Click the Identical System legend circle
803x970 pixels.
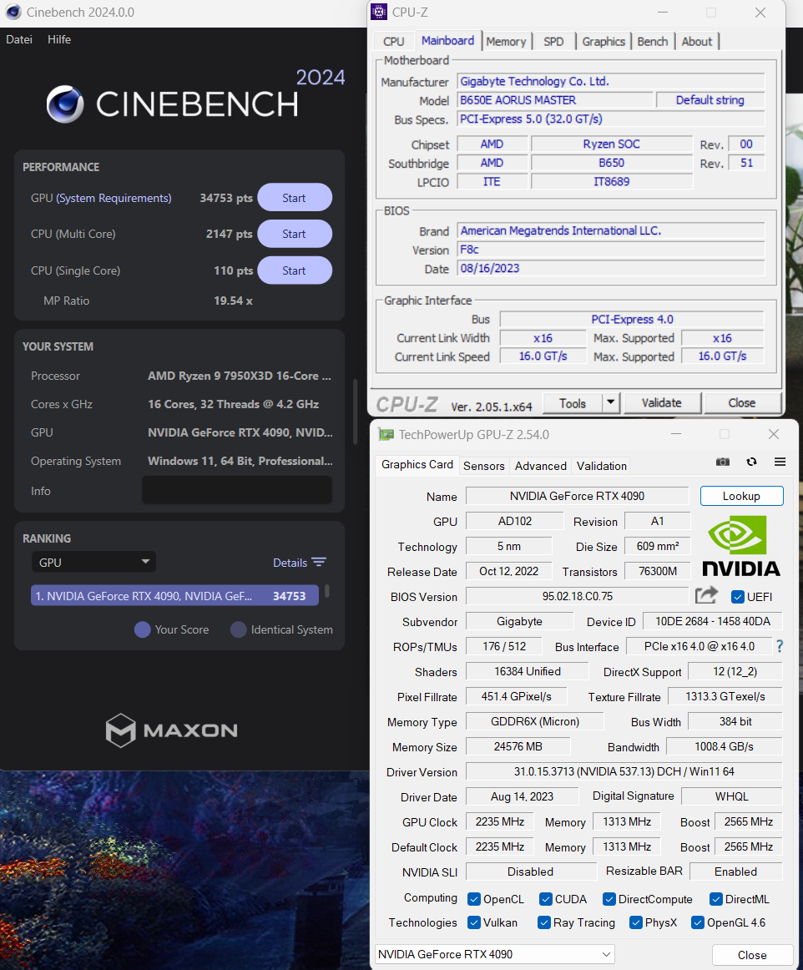pos(238,629)
